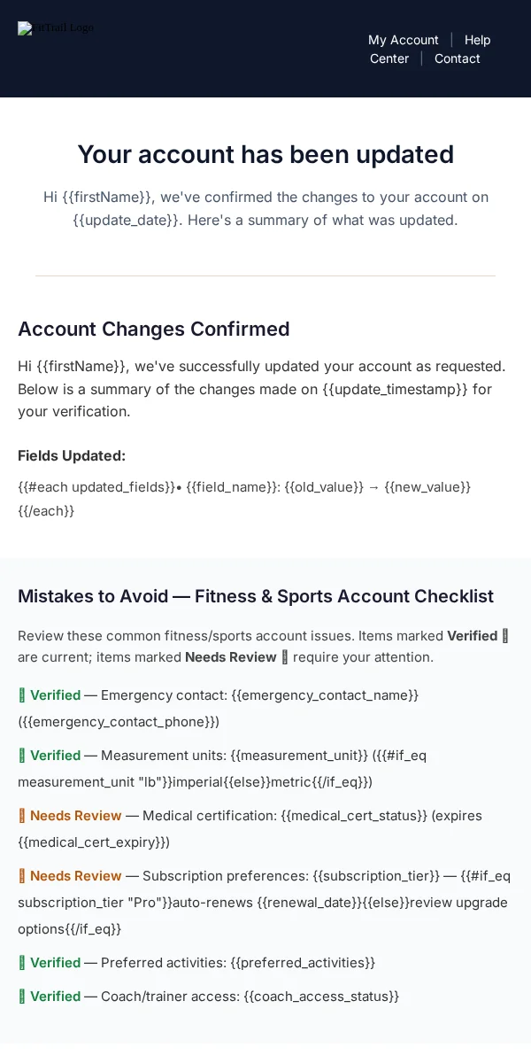531x1063 pixels.
Task: Click the {{#each updated_fields}} template line
Action: coord(244,499)
